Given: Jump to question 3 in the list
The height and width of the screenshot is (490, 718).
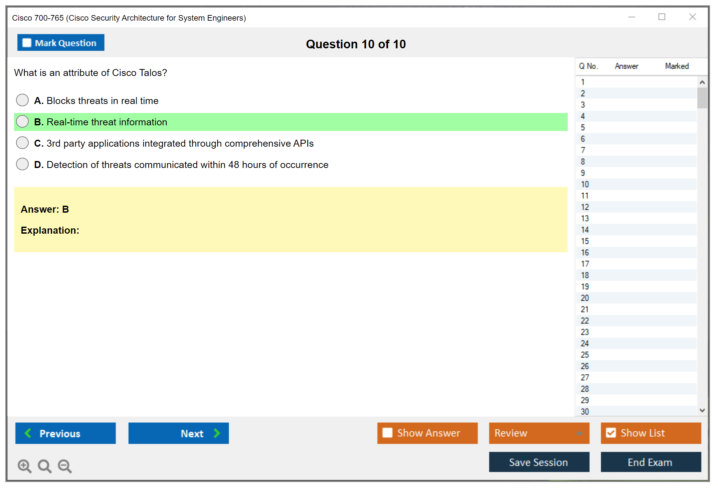Looking at the screenshot, I should [583, 105].
